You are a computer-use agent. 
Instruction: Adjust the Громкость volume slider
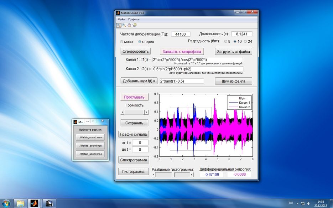135,112
